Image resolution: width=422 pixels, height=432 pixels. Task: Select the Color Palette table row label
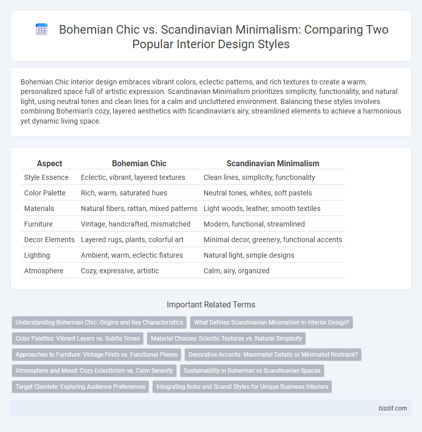[45, 193]
